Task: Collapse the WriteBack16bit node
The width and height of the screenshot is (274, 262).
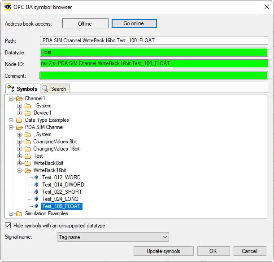Action: [x=19, y=170]
